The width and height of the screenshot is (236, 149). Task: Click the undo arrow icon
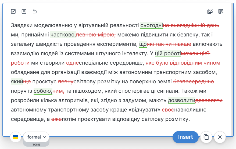point(35,11)
